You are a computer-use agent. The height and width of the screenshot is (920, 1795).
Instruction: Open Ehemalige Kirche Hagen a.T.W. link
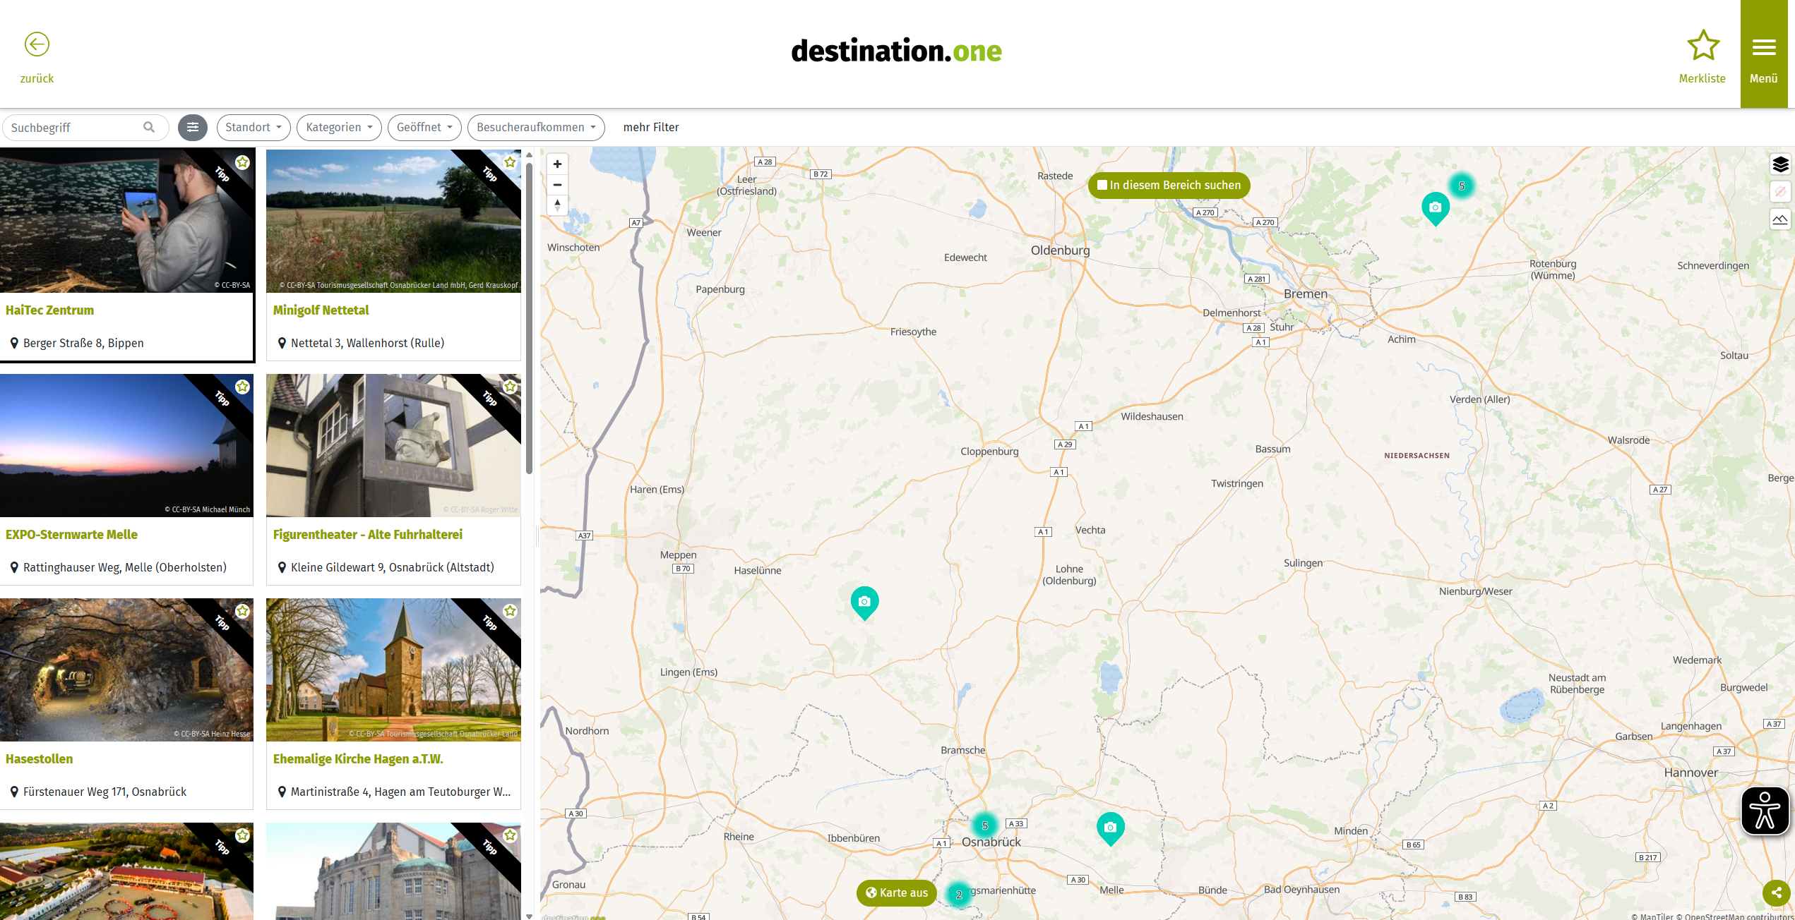click(358, 759)
